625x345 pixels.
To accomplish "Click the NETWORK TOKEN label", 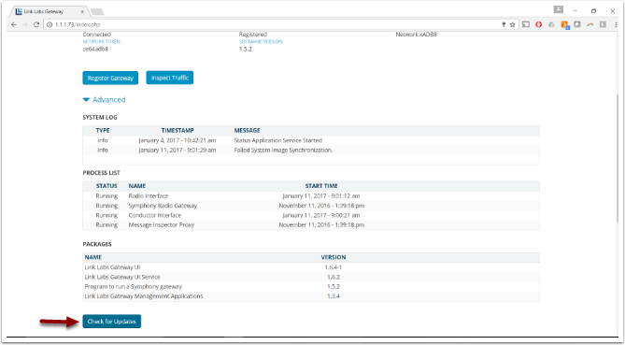I will pos(102,41).
